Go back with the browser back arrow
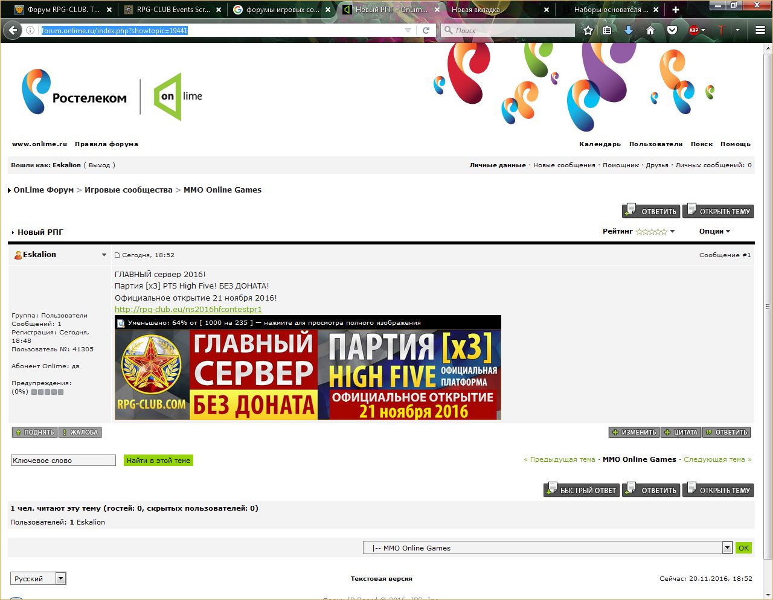Image resolution: width=773 pixels, height=600 pixels. tap(13, 30)
